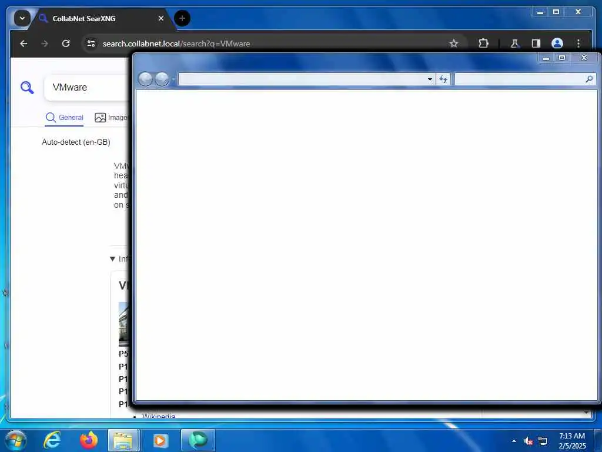Open Windows Media Player from taskbar

coord(160,440)
